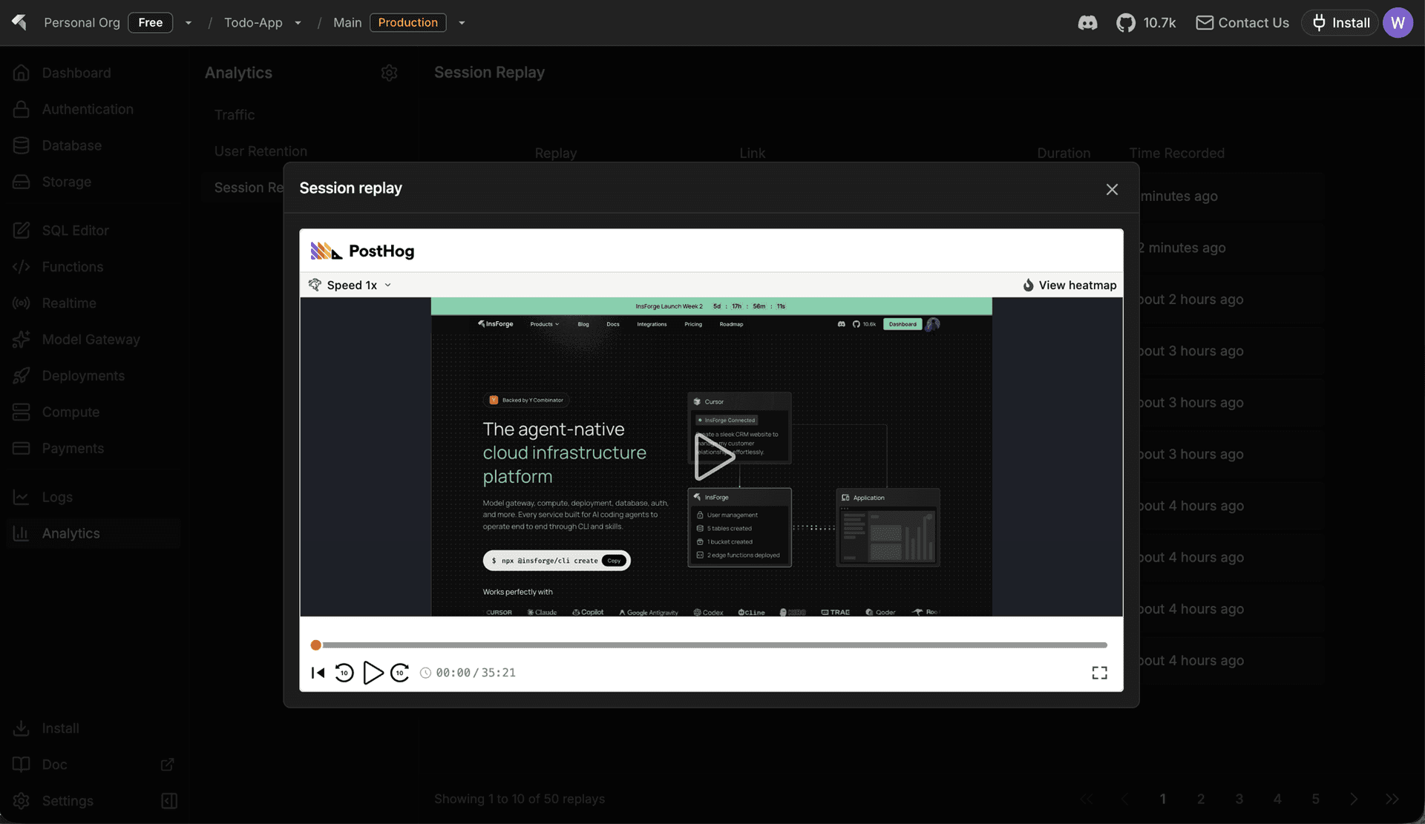Open Functions in sidebar
The width and height of the screenshot is (1425, 824).
pos(73,267)
